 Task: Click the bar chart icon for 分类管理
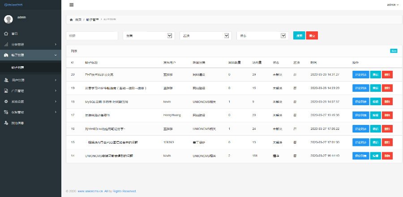[x=6, y=44]
